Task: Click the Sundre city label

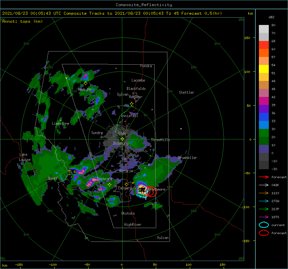Action: pyautogui.click(x=97, y=132)
